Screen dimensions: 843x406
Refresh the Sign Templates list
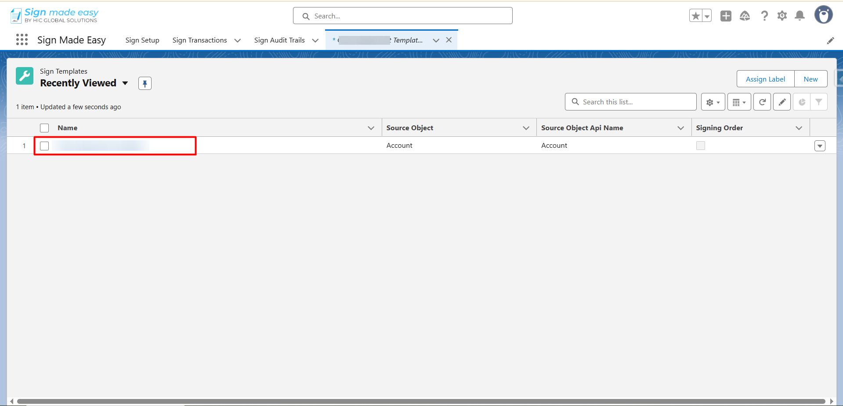coord(762,102)
